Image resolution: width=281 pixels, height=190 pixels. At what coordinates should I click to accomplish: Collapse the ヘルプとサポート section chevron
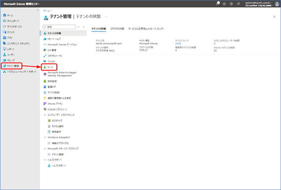pos(45,160)
